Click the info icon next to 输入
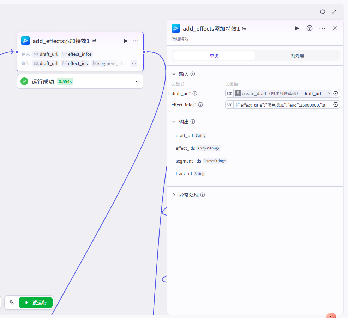Viewport: 348px width, 318px height. click(x=193, y=74)
